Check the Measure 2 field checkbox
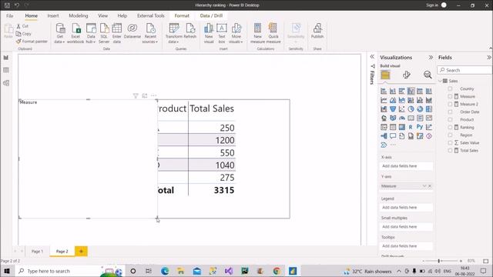 tap(450, 105)
